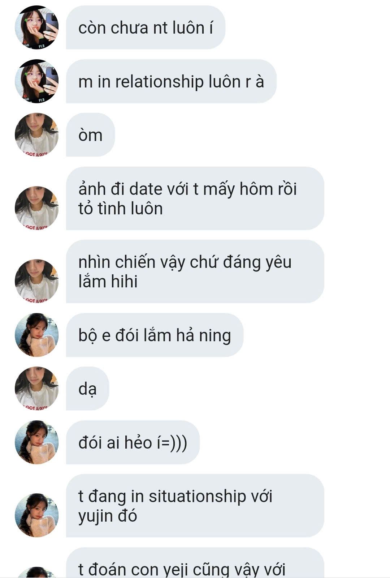The width and height of the screenshot is (390, 578).
Task: Select message 'm in relationship luôn r à'
Action: coord(171,81)
